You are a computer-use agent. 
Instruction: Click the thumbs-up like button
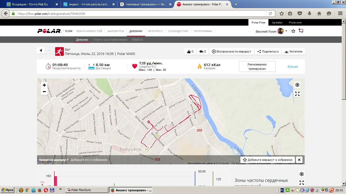190,51
